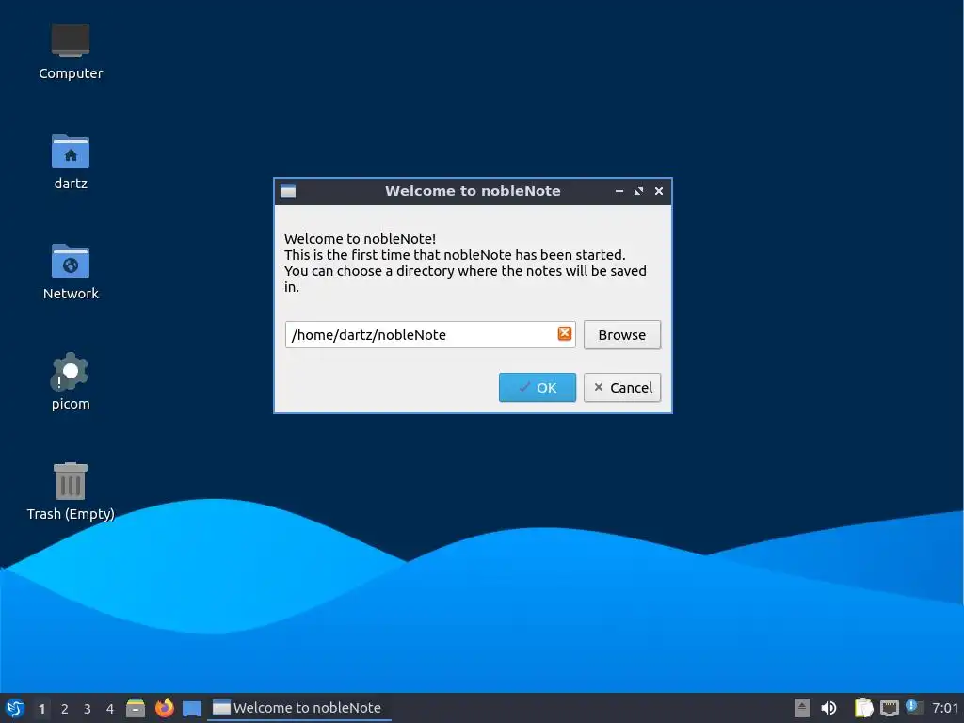Select the Trash (Empty) desktop icon
Screen dimensions: 964x723
tap(71, 491)
